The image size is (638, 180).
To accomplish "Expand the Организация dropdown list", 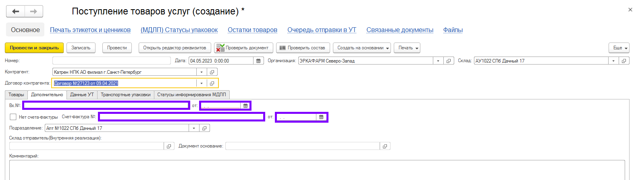I will (x=438, y=61).
